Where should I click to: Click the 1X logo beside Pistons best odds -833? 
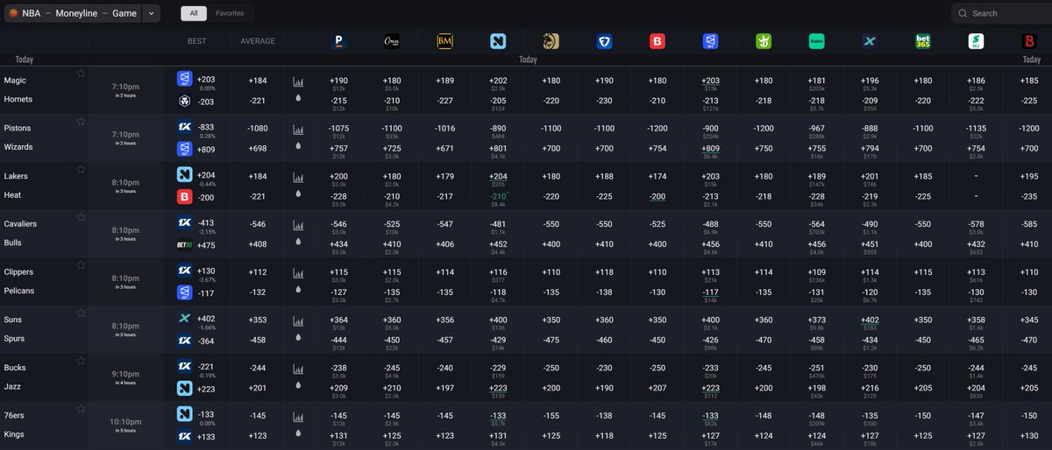point(185,127)
